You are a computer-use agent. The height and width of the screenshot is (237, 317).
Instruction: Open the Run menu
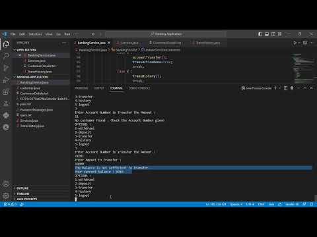coord(67,34)
